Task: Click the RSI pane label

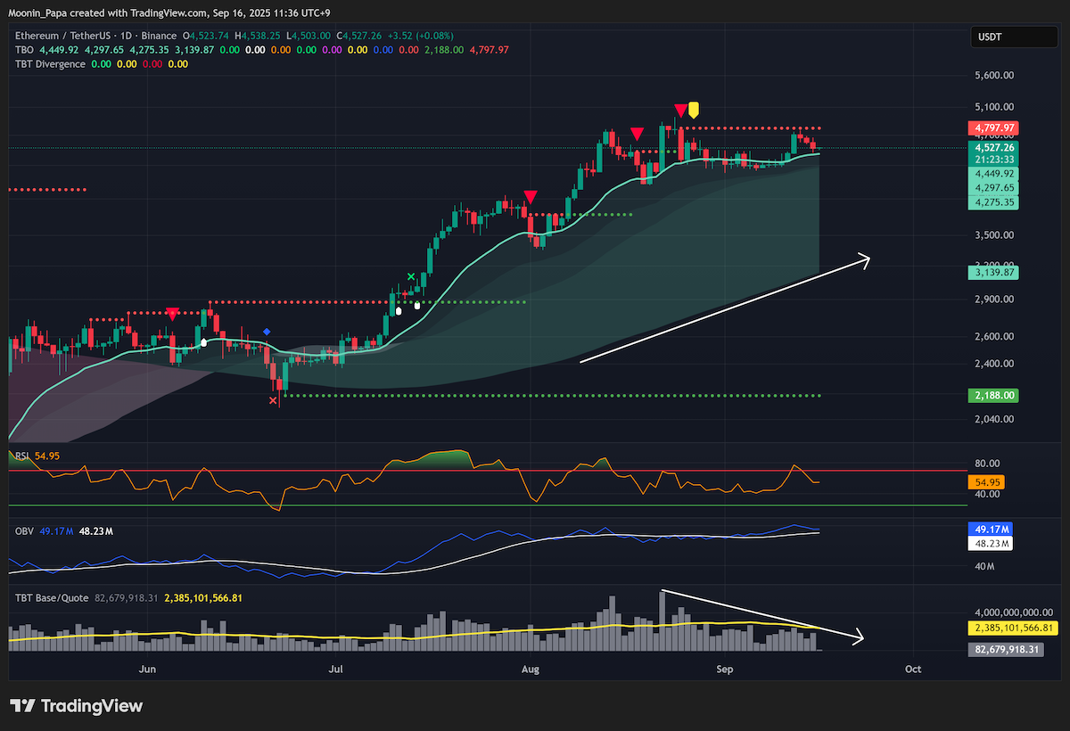Action: pos(22,456)
